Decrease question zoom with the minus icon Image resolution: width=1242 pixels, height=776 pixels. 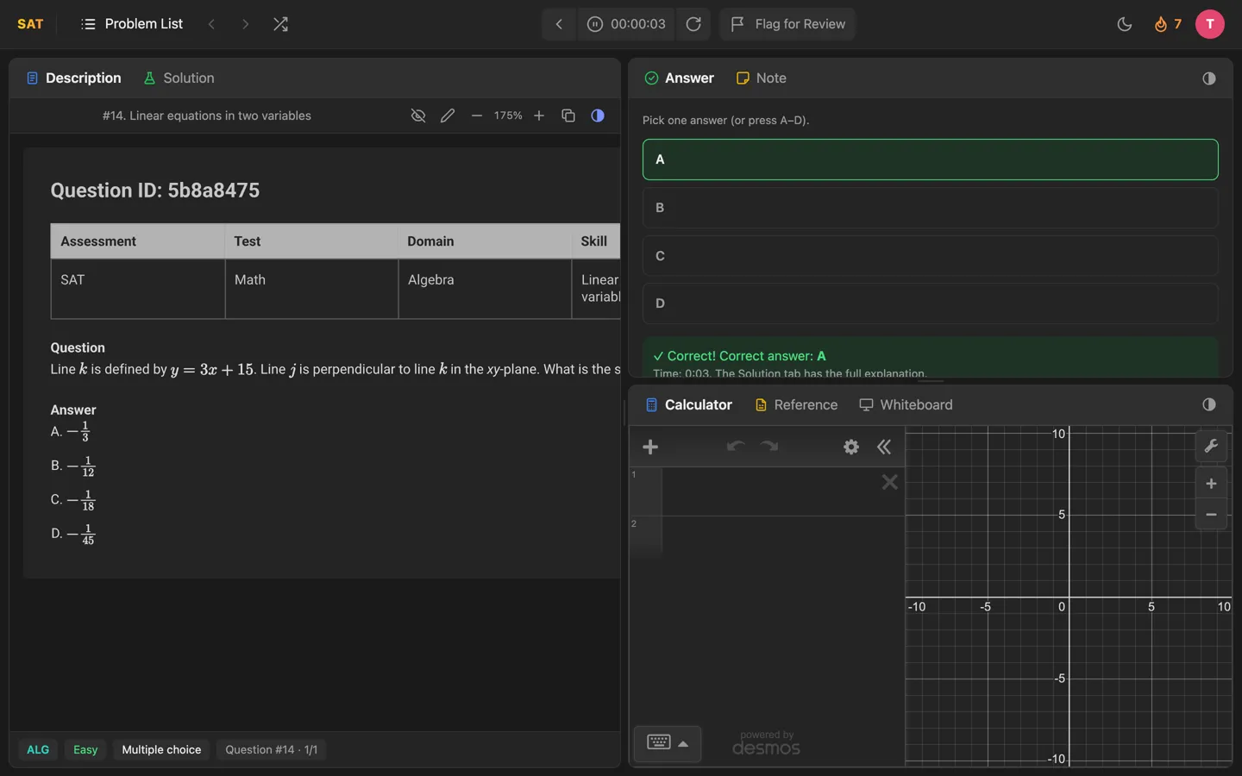476,116
